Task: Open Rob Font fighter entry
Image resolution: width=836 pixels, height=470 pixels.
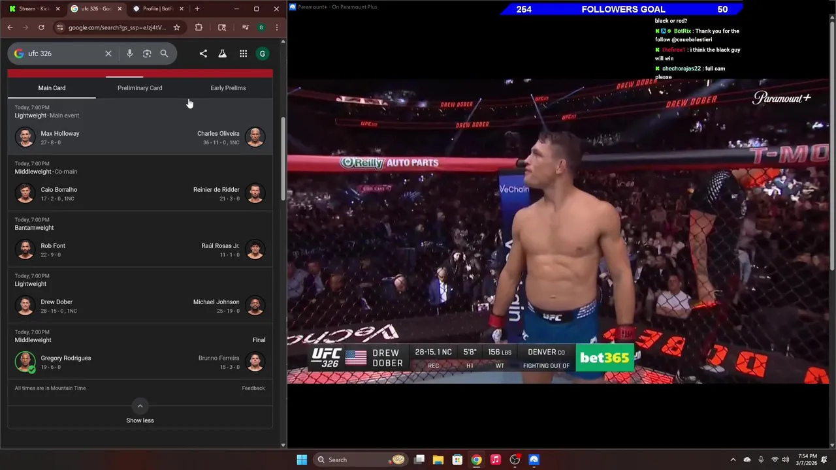Action: click(53, 245)
